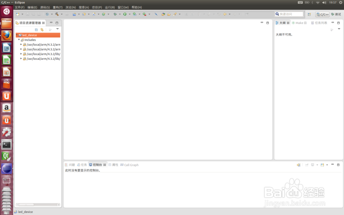Switch to the C/C++ perspective
Image resolution: width=344 pixels, height=215 pixels.
(323, 14)
